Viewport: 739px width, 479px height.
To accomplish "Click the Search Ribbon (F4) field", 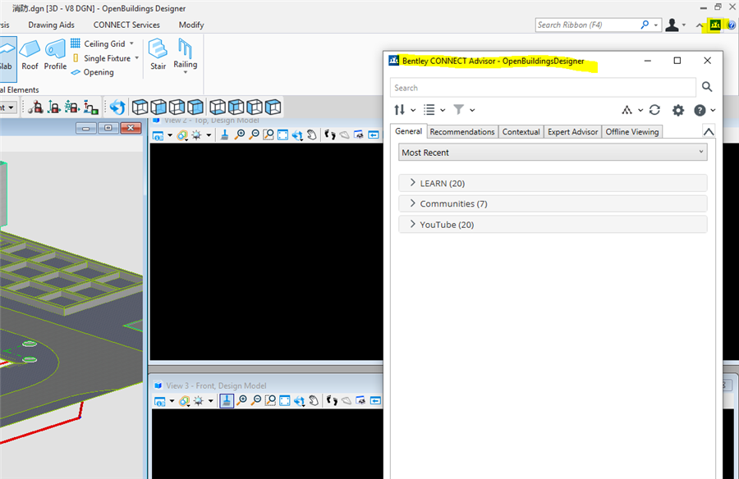I will tap(587, 25).
